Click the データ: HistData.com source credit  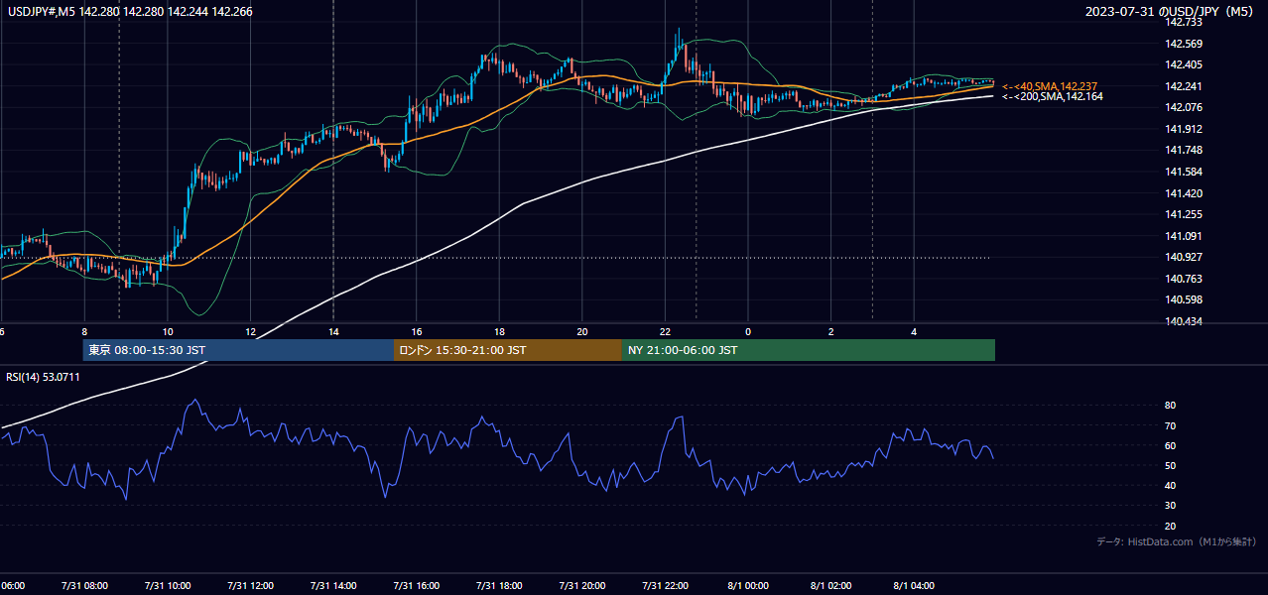coord(1177,541)
